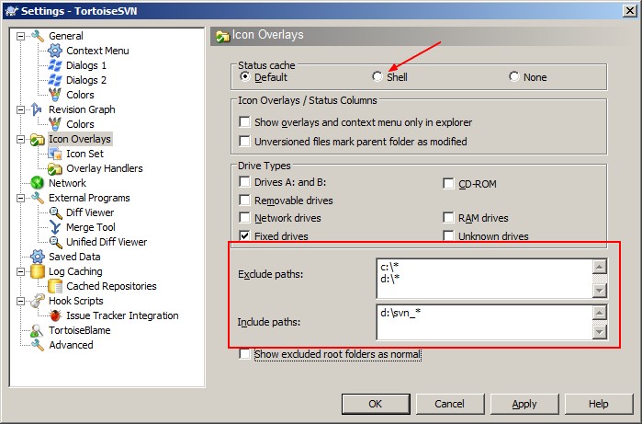Click the Cached Repositories icon
Viewport: 642px width, 424px height.
coord(55,286)
